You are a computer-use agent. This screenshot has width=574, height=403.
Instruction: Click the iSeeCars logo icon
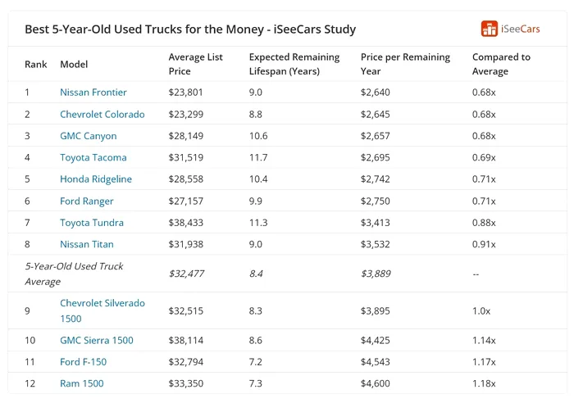490,29
